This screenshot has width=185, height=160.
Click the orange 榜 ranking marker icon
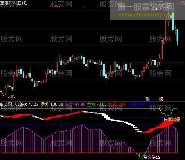pyautogui.click(x=161, y=99)
